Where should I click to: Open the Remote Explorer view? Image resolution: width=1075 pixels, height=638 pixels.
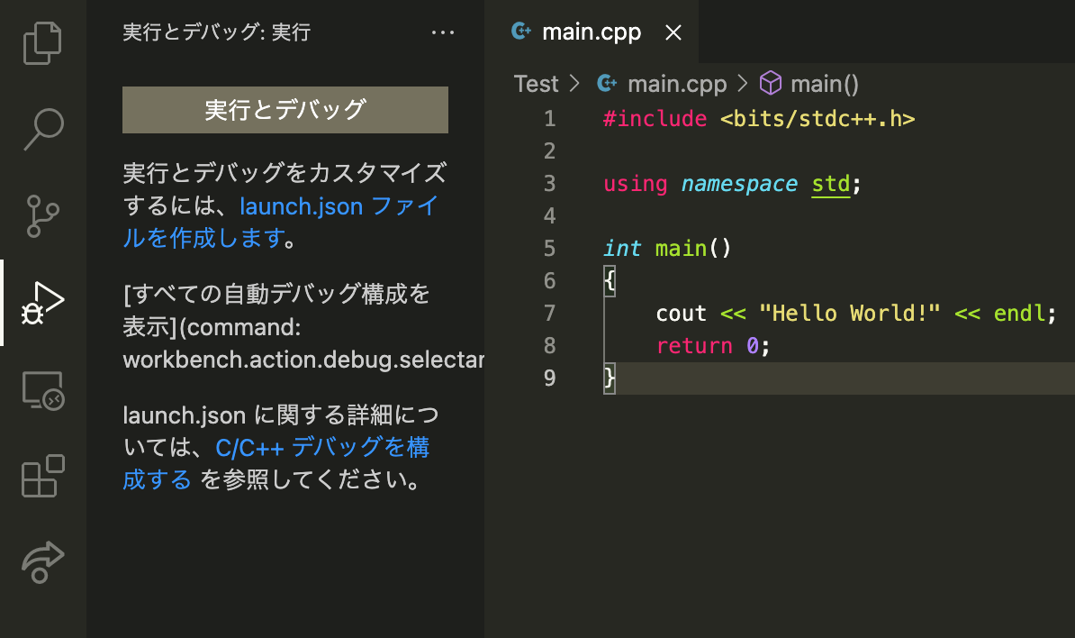tap(42, 389)
